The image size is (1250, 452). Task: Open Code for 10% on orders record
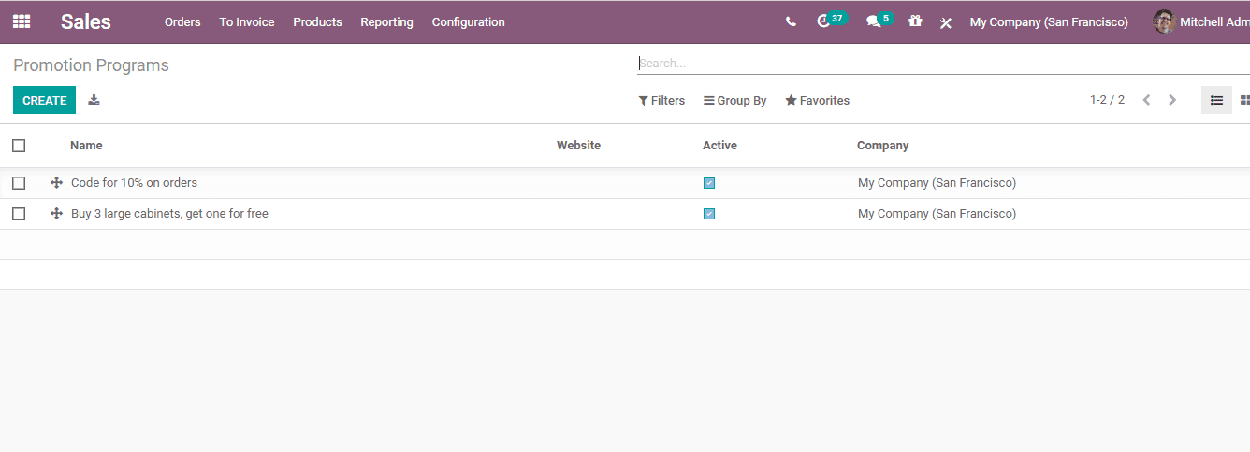(134, 183)
